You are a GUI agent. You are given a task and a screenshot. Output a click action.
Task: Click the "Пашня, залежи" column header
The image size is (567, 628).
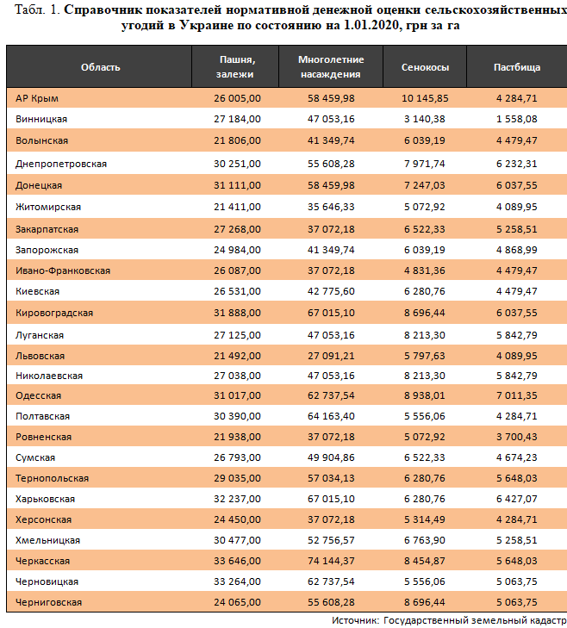(236, 66)
